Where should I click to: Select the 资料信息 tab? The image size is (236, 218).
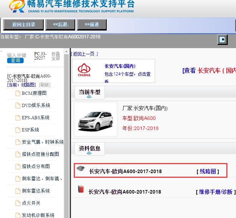coord(90,149)
